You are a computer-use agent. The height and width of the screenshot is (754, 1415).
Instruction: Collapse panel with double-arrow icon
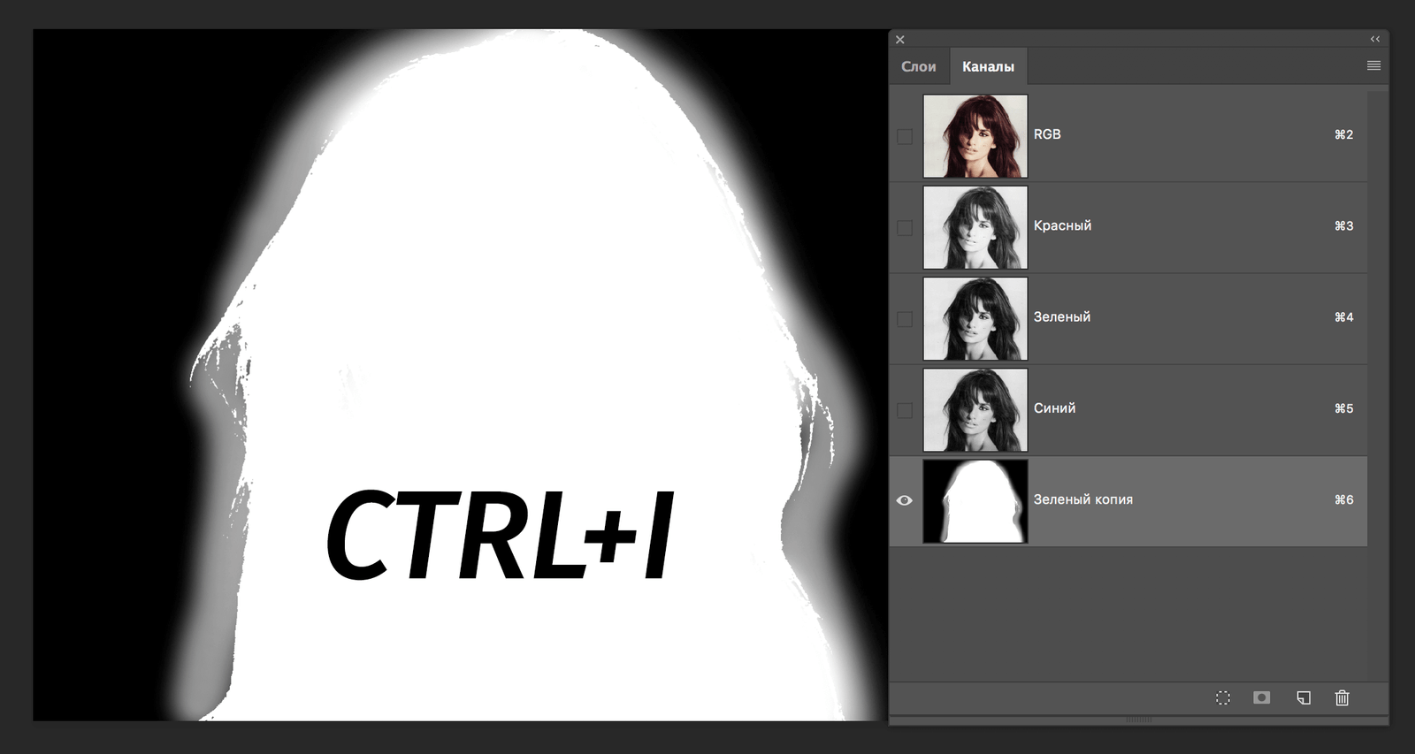point(1375,40)
